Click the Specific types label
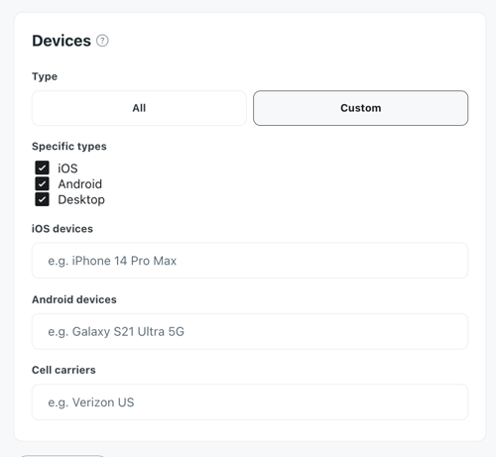Image resolution: width=496 pixels, height=457 pixels. tap(69, 147)
